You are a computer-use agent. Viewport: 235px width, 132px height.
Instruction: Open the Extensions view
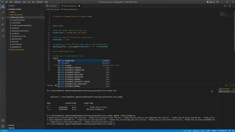(x=3, y=30)
